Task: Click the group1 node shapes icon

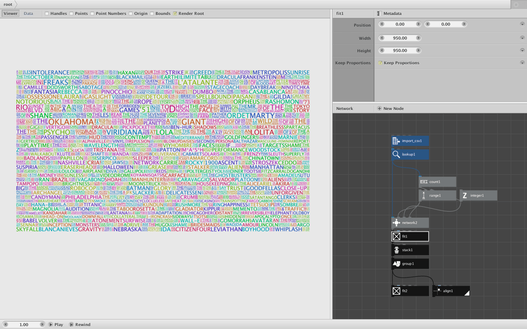Action: click(396, 264)
